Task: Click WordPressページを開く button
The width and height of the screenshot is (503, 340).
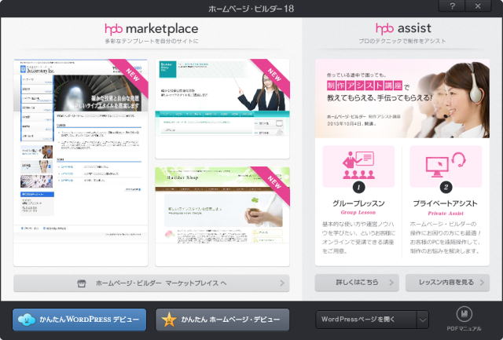Action: 366,320
